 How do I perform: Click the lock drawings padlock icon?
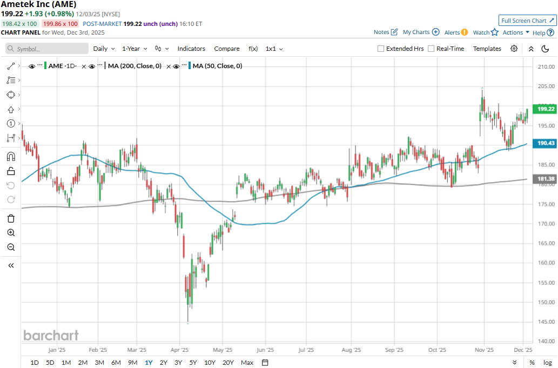[x=11, y=171]
